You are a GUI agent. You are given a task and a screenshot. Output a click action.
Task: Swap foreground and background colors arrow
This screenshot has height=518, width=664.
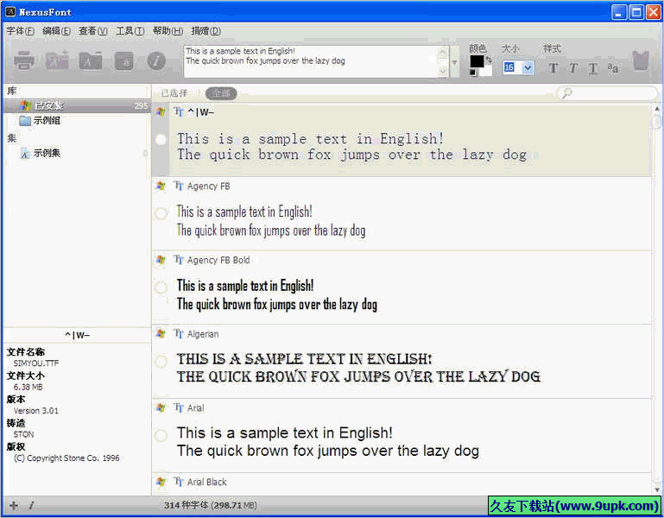(488, 60)
